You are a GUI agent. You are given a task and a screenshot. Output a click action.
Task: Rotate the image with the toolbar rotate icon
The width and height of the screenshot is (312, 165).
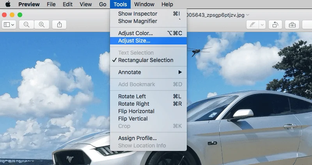[275, 25]
